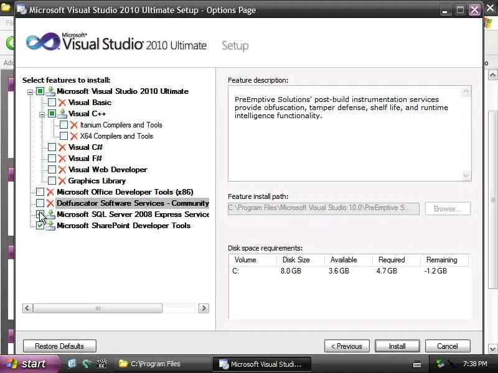The height and width of the screenshot is (373, 498).
Task: Uncheck Microsoft SharePoint Developer Tools checkbox
Action: coord(40,226)
